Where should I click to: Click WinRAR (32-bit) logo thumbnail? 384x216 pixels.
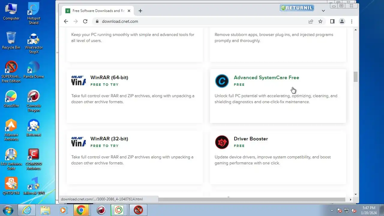tap(79, 142)
